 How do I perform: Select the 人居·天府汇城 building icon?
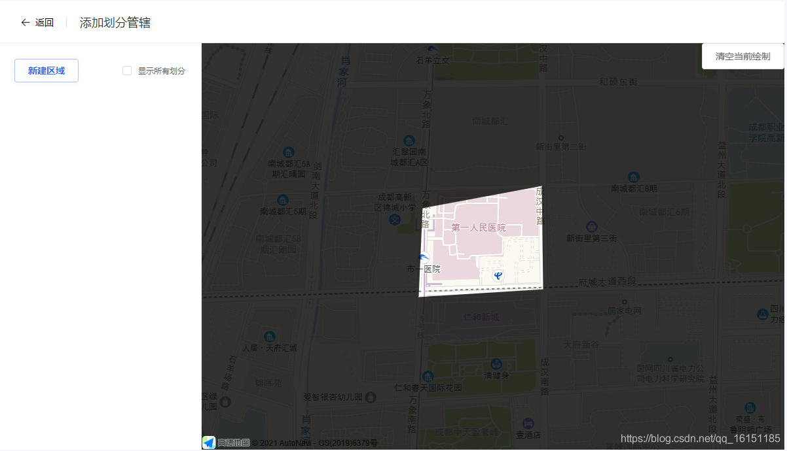[x=269, y=337]
